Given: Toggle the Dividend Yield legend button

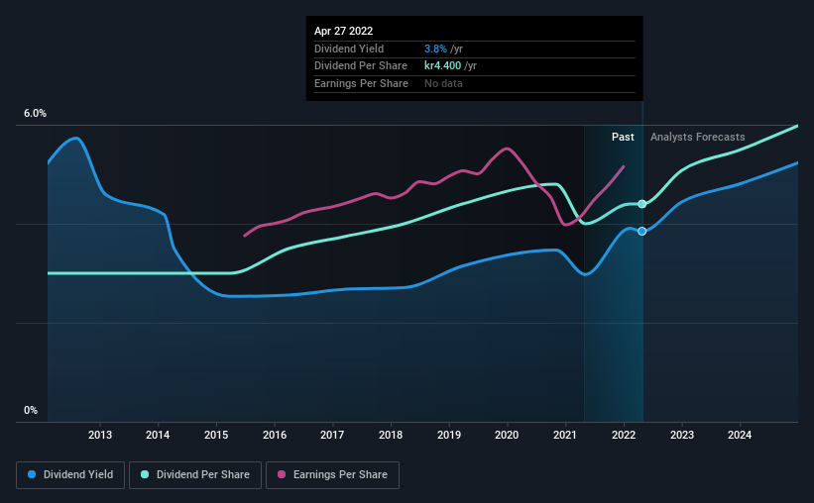Looking at the screenshot, I should 70,475.
